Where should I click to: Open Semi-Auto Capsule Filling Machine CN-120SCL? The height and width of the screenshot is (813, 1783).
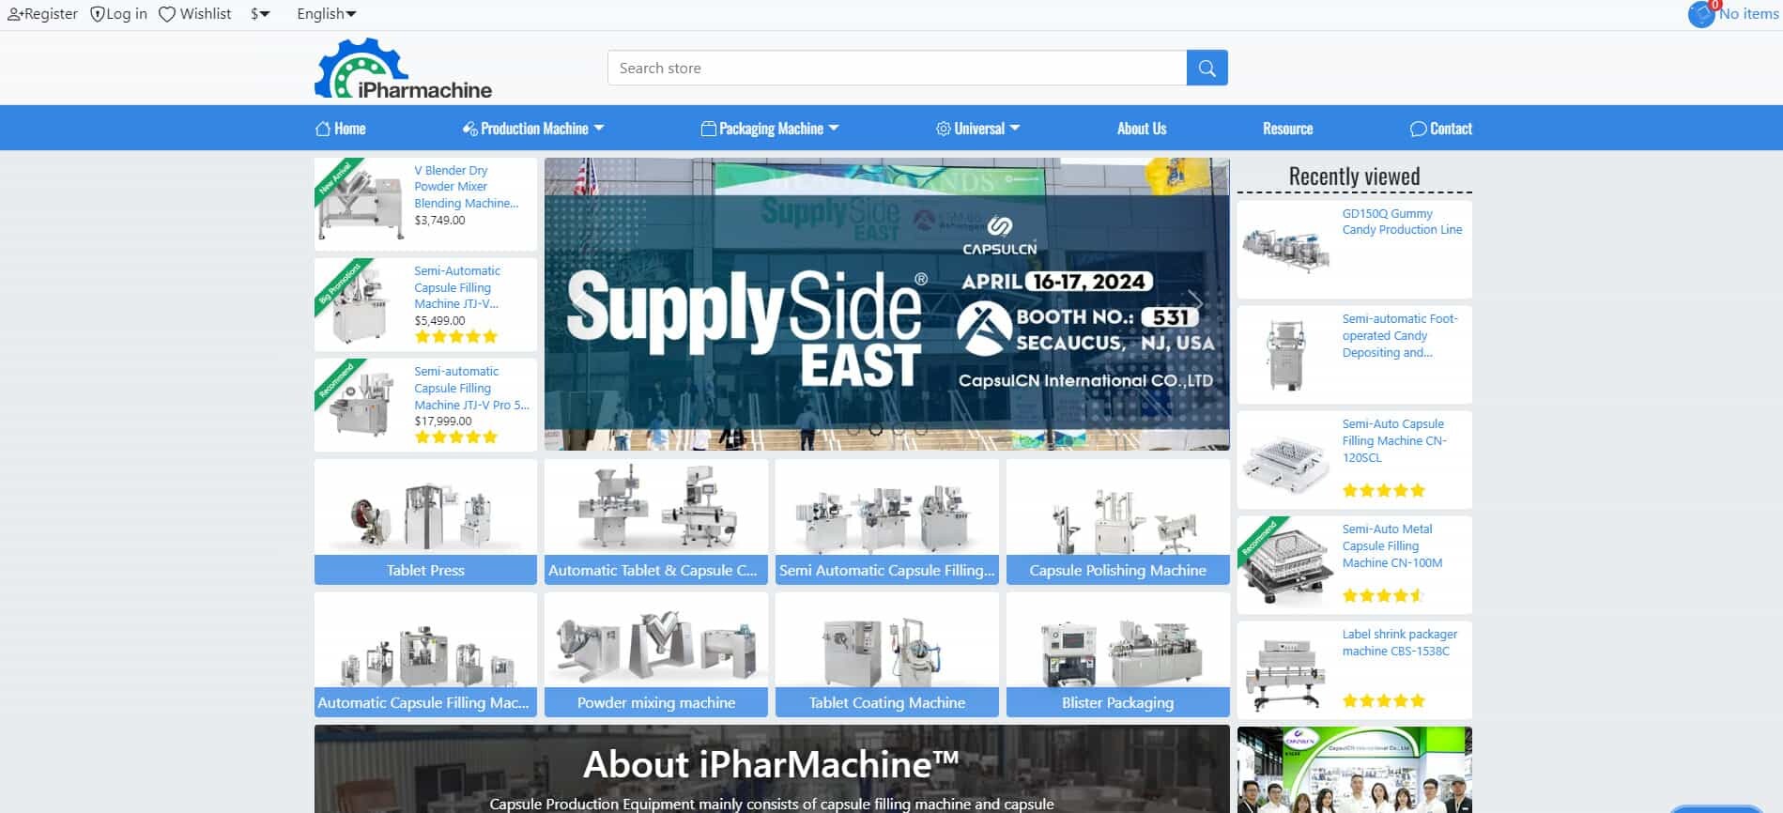1394,441
